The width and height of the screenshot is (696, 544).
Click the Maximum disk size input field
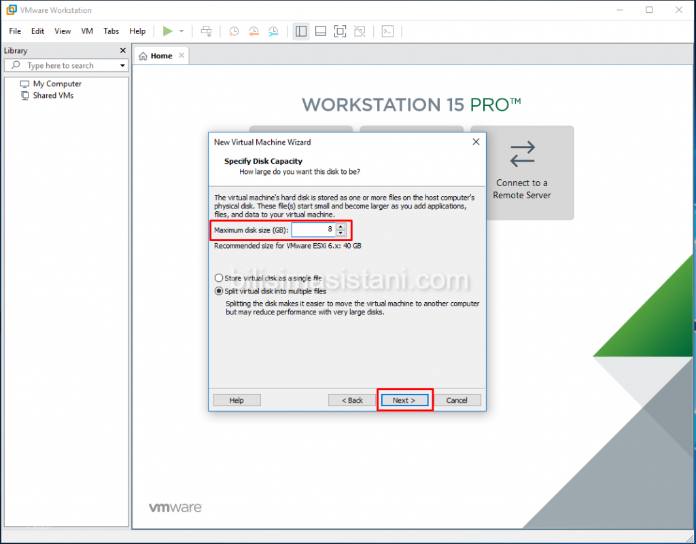pyautogui.click(x=313, y=230)
